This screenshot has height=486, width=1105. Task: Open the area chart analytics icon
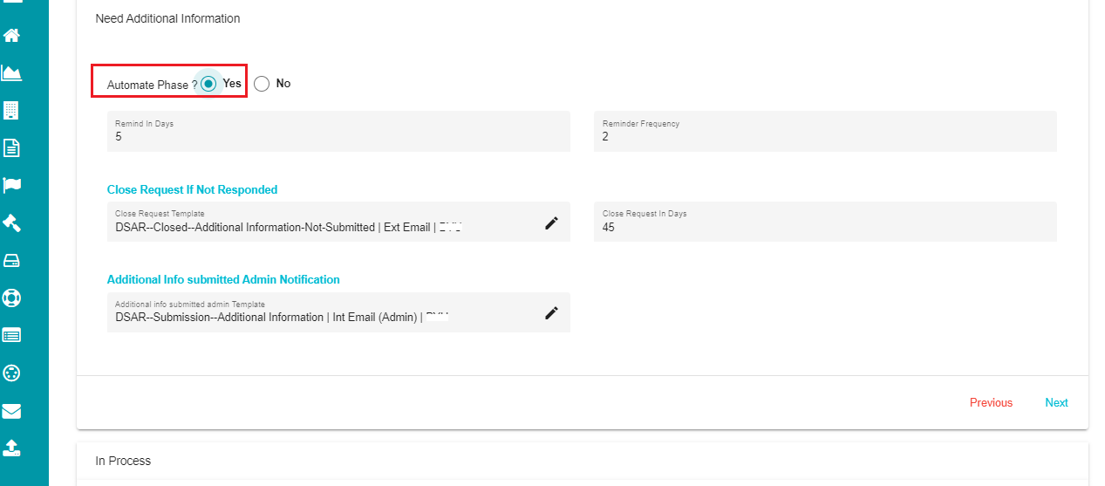(x=12, y=73)
